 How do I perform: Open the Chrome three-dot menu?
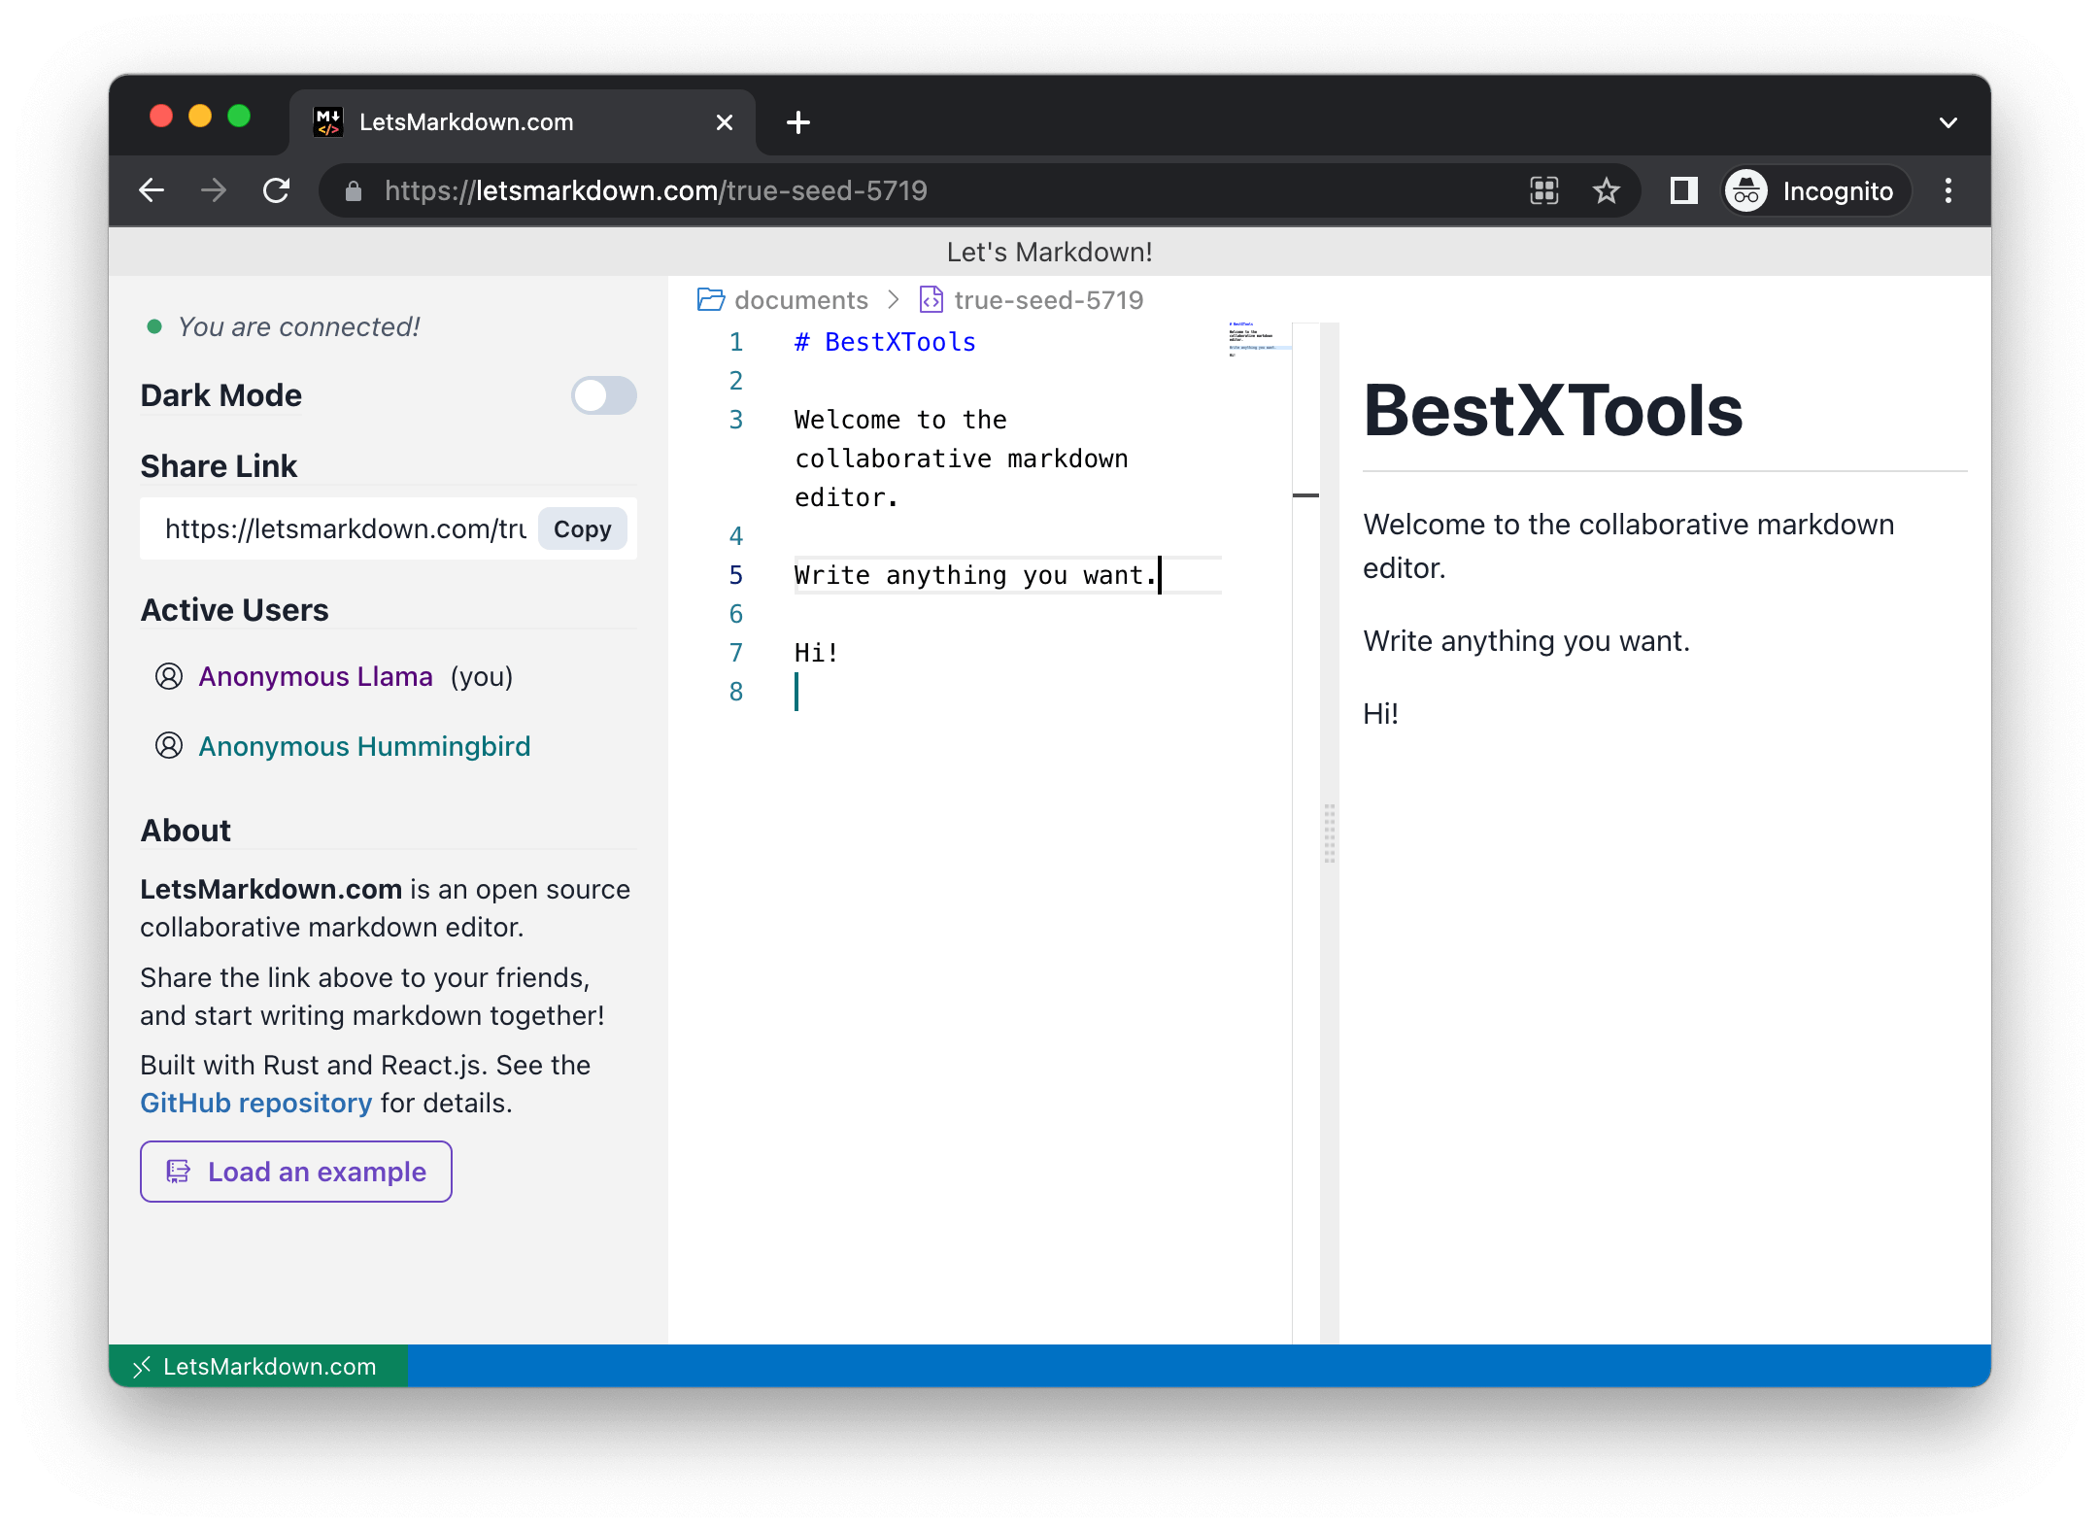pyautogui.click(x=1948, y=190)
